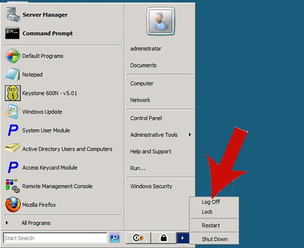The width and height of the screenshot is (304, 248).
Task: Click the Access Keycard Module P icon
Action: 13,167
